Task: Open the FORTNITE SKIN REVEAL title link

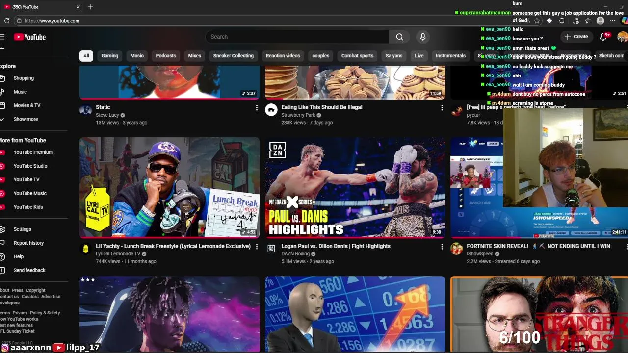Action: pyautogui.click(x=538, y=246)
